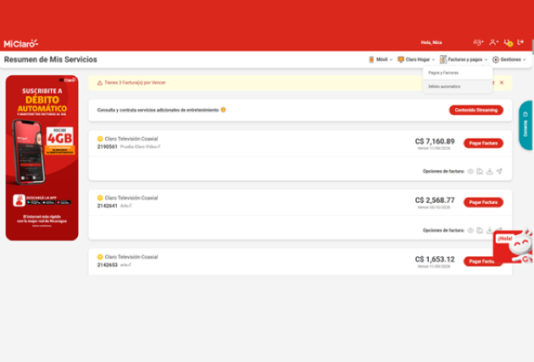Viewport: 534px width, 362px height.
Task: Click the MiClaro logo
Action: pos(21,43)
